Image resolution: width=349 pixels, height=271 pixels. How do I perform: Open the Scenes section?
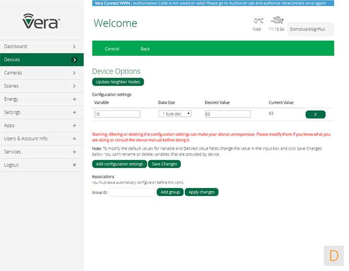coord(41,86)
